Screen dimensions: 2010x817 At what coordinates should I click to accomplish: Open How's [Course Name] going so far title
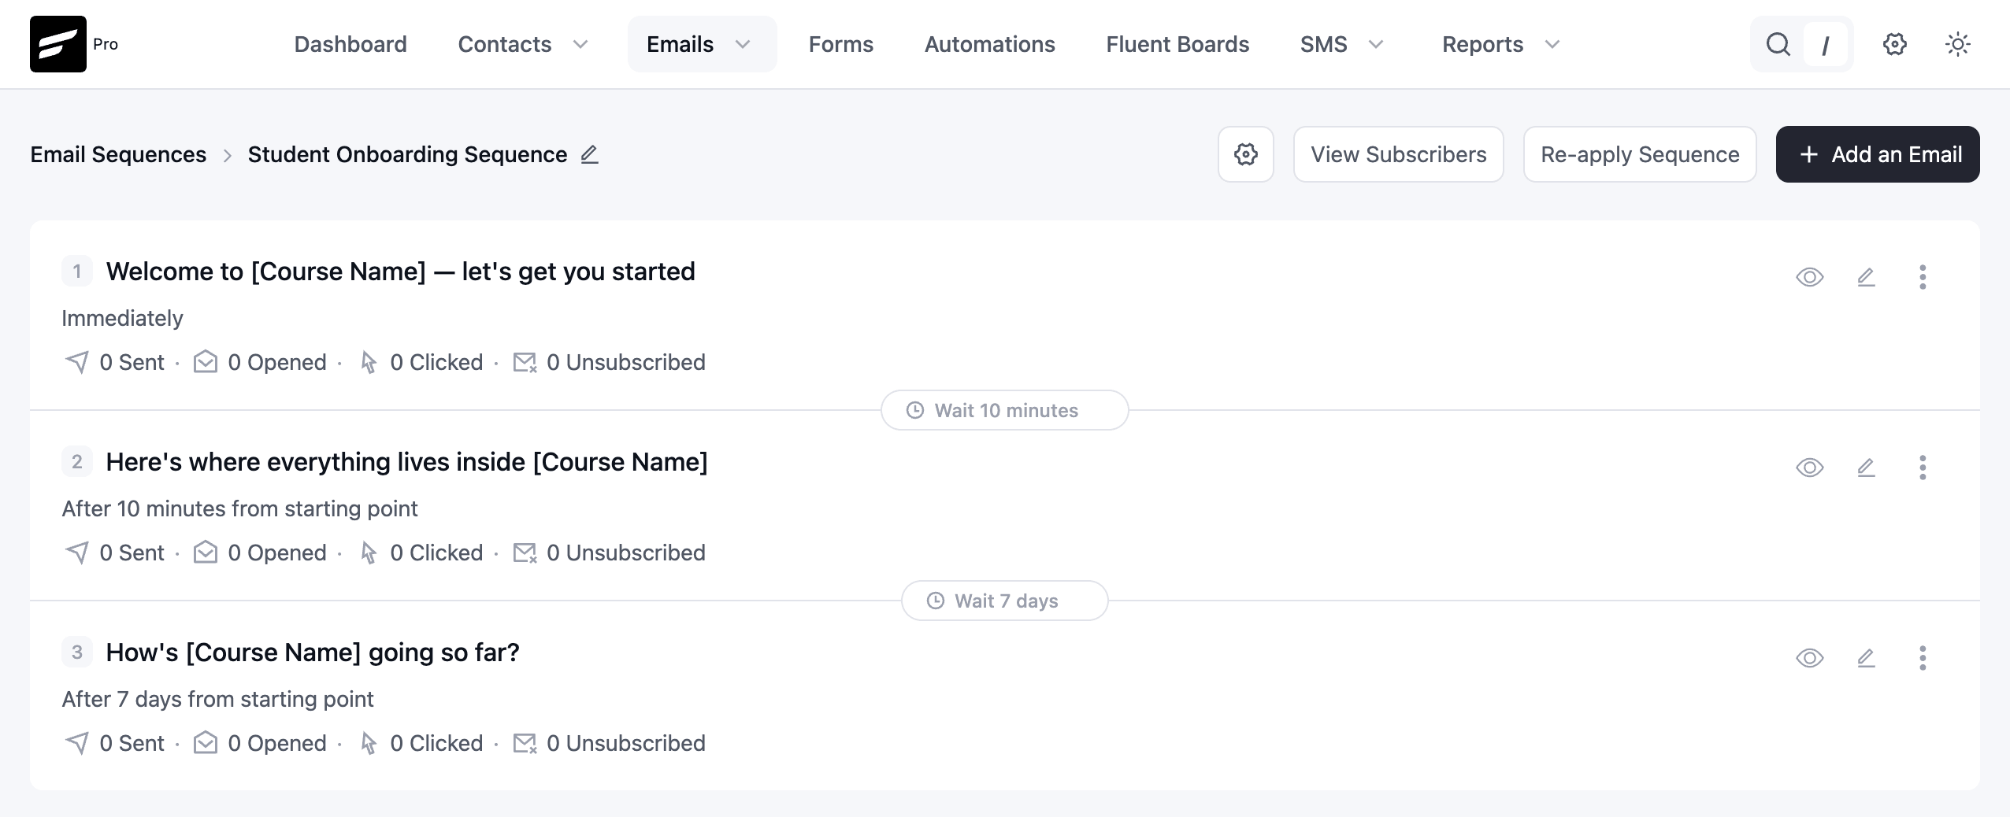[313, 652]
